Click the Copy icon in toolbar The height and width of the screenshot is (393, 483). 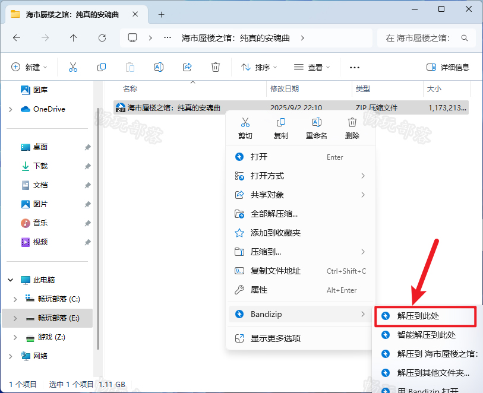click(102, 67)
